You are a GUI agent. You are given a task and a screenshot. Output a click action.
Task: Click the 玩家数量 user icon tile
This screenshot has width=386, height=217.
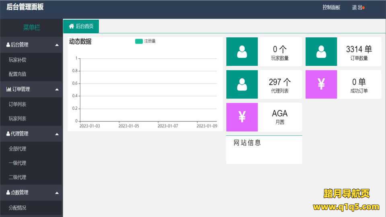click(x=242, y=51)
